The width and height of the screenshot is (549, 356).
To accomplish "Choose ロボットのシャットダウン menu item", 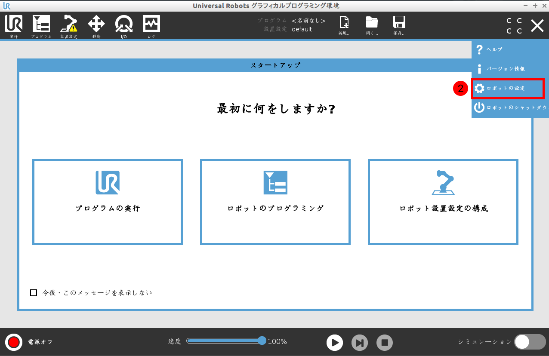I will point(510,107).
